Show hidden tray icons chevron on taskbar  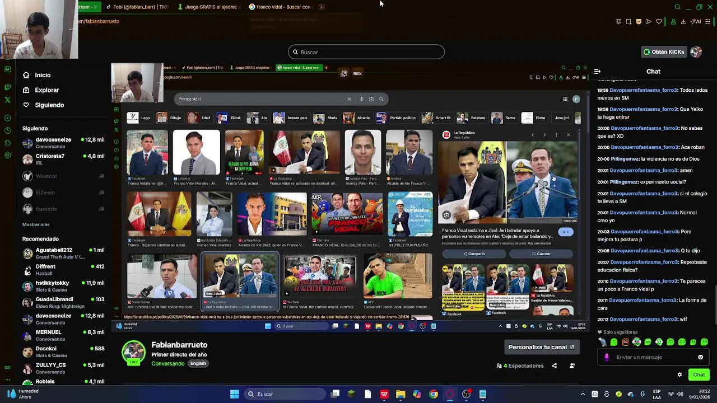[x=583, y=394]
